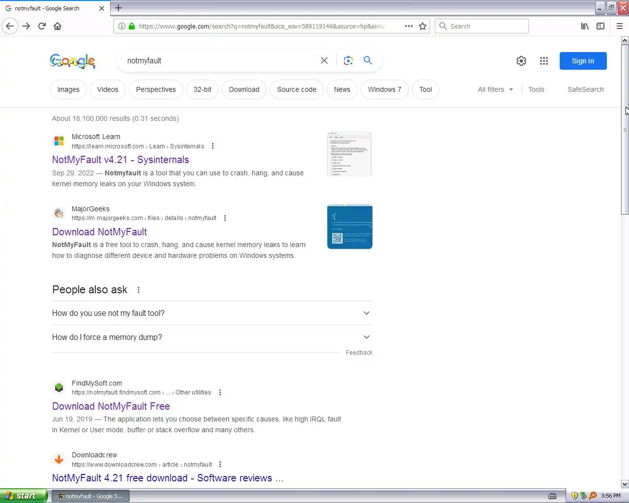Show site information icon in address bar
Screen dimensions: 629x503
click(121, 26)
